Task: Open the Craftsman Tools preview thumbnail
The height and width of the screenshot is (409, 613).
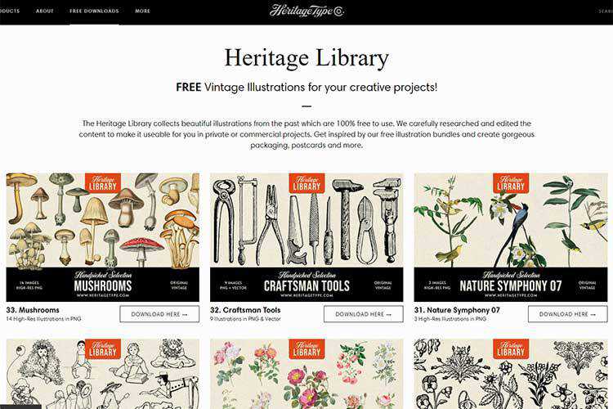Action: 306,237
